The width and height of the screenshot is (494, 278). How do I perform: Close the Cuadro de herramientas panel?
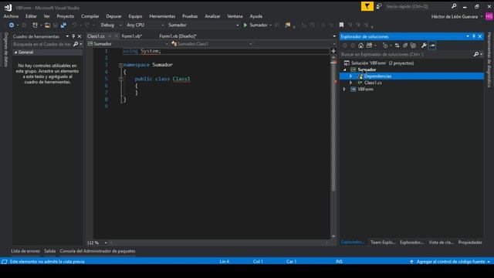click(80, 36)
